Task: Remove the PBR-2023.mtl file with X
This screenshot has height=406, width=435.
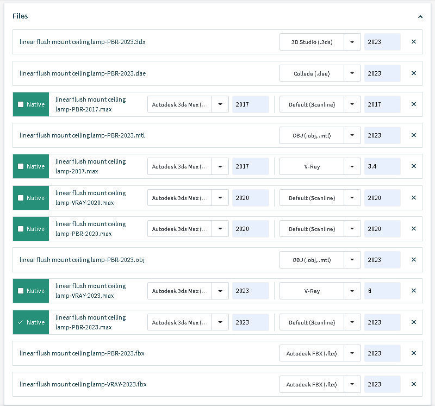Action: 414,135
